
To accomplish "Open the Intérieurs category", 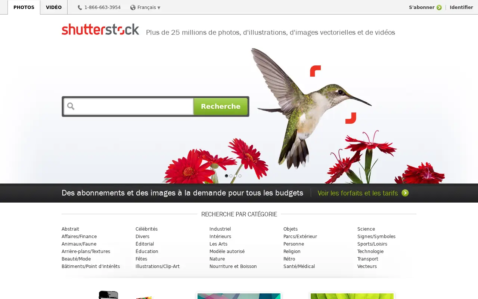I will pos(220,237).
